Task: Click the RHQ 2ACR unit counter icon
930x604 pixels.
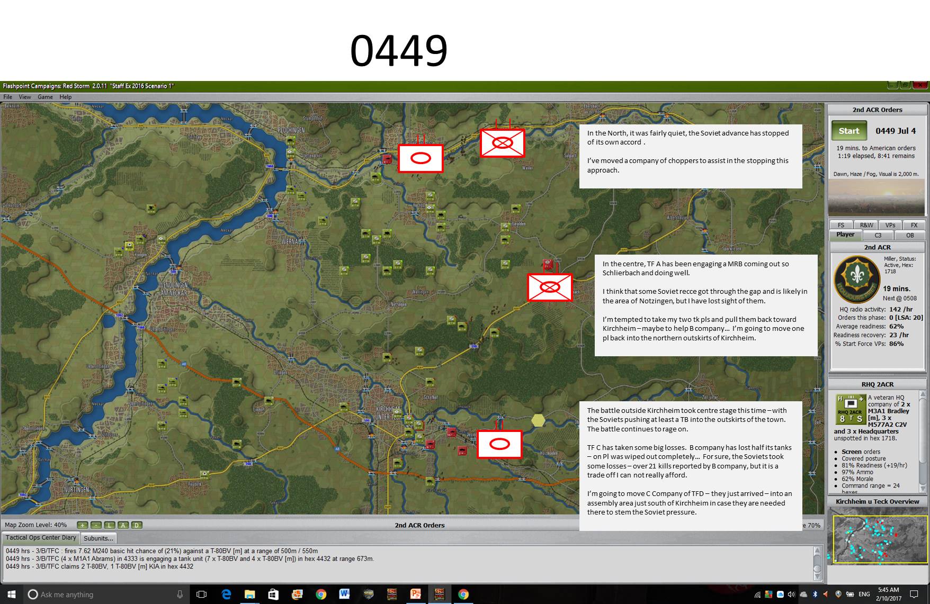Action: tap(851, 409)
